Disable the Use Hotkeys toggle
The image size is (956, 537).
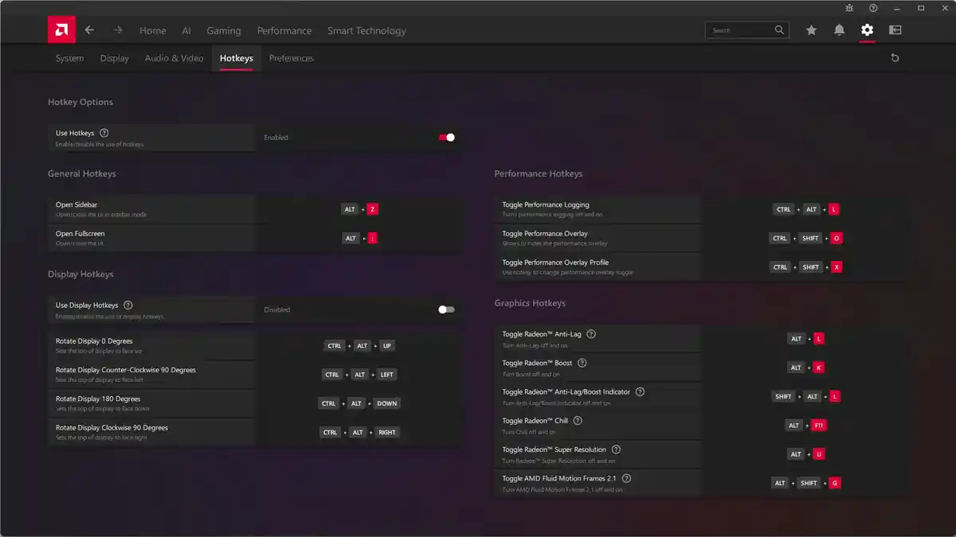tap(446, 138)
